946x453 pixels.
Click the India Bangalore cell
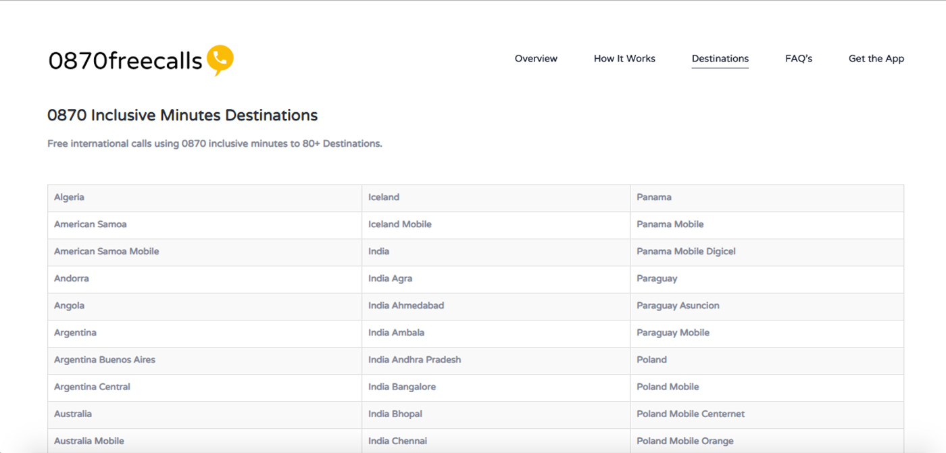496,387
